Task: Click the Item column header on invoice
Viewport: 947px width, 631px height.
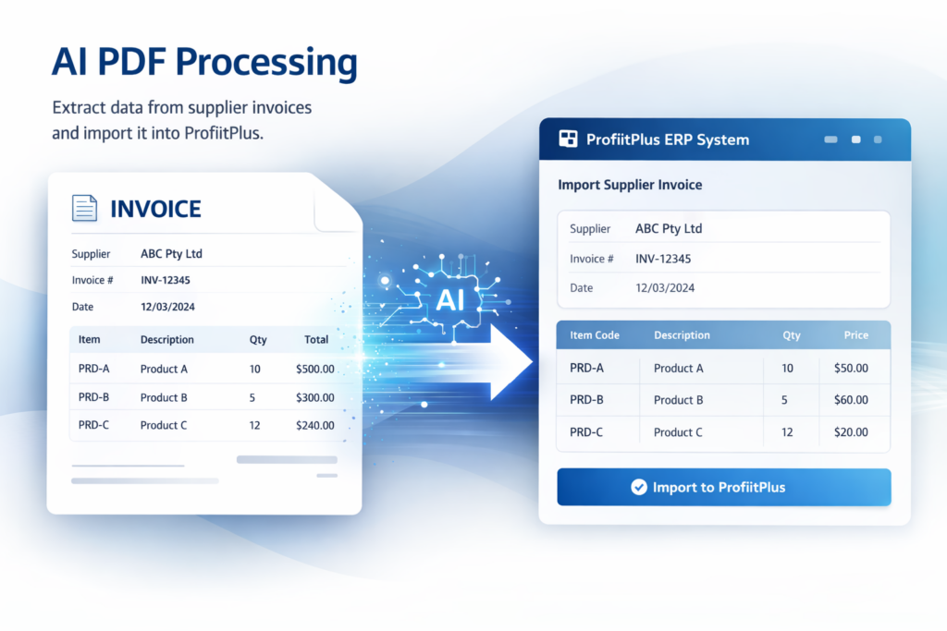Action: coord(89,340)
